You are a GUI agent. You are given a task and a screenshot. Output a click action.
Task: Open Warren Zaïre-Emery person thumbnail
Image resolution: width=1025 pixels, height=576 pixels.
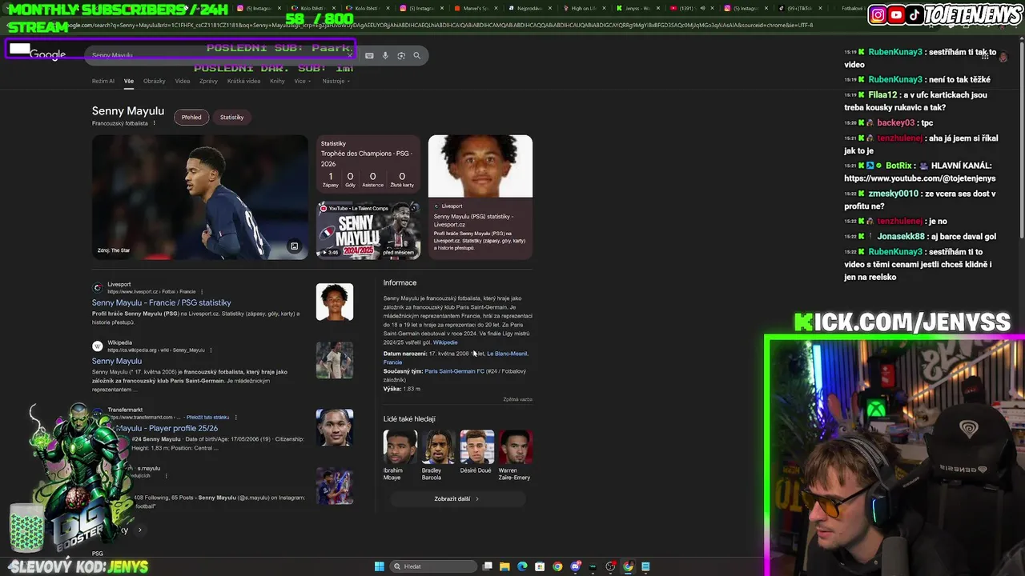tap(515, 447)
